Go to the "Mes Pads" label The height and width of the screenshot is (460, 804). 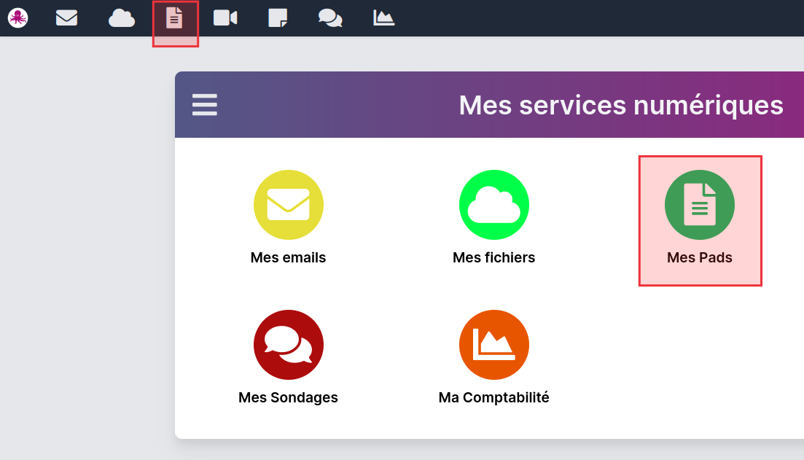click(700, 257)
